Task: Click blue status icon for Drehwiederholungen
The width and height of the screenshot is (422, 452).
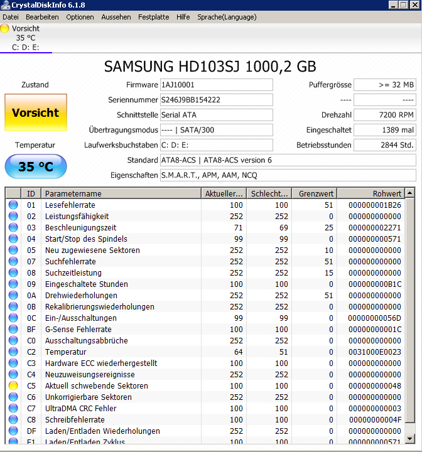Action: tap(13, 295)
